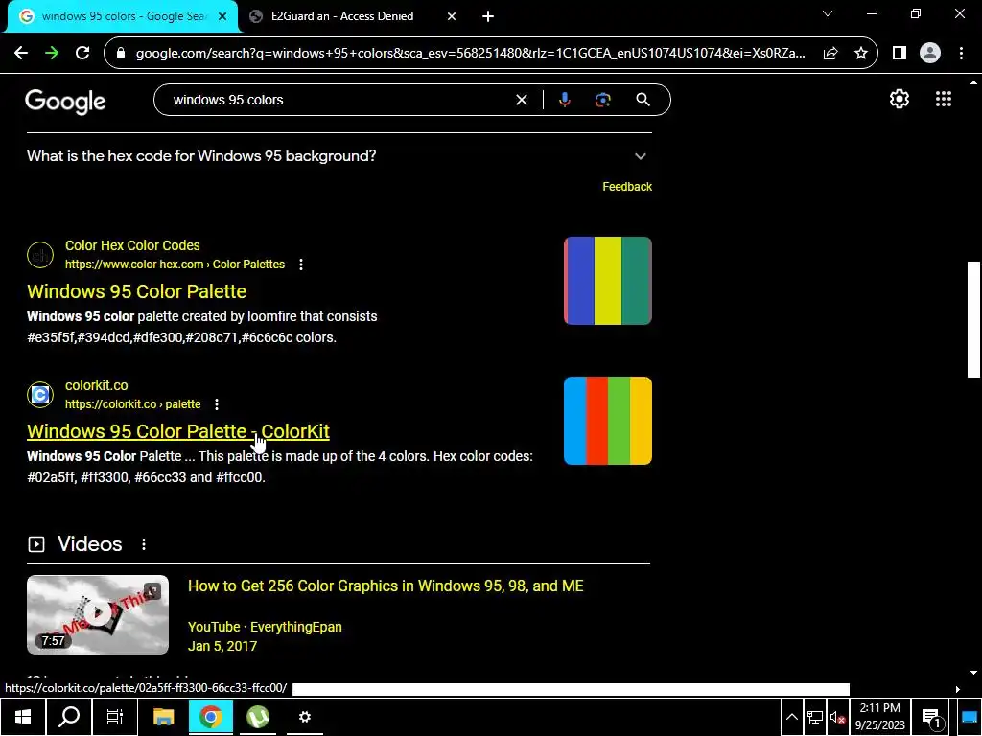Open File Explorer from the taskbar
The width and height of the screenshot is (982, 736).
tap(163, 717)
